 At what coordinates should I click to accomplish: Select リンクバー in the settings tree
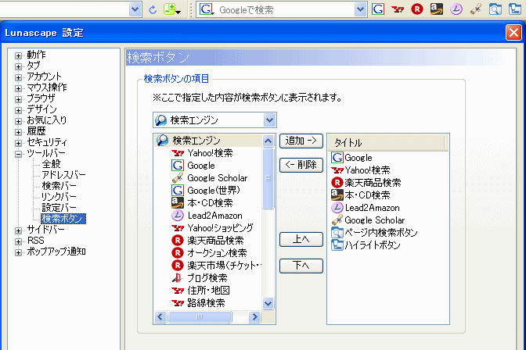tap(59, 197)
